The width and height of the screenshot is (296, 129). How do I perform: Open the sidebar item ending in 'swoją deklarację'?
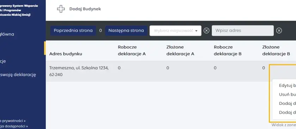coord(18,75)
